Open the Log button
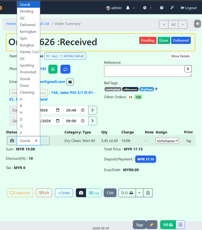The width and height of the screenshot is (202, 230). click(94, 193)
